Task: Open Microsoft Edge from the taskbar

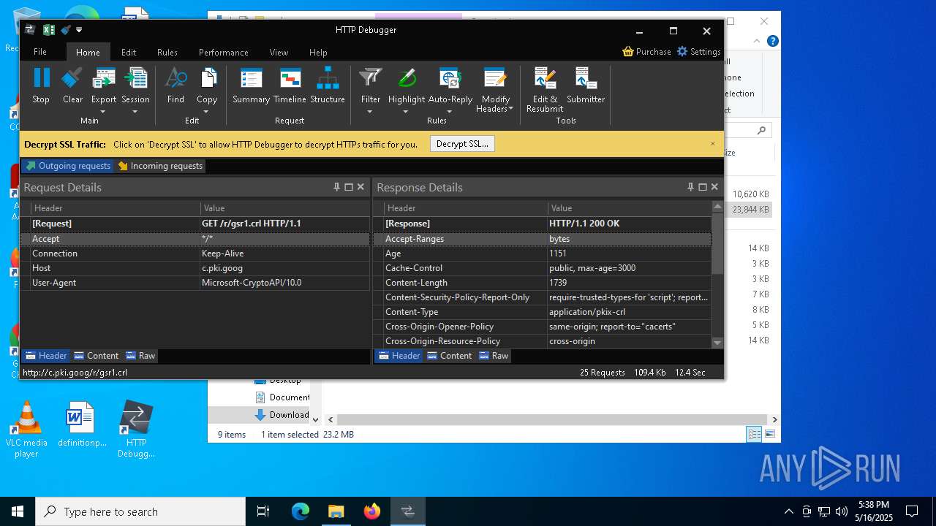Action: (x=301, y=511)
